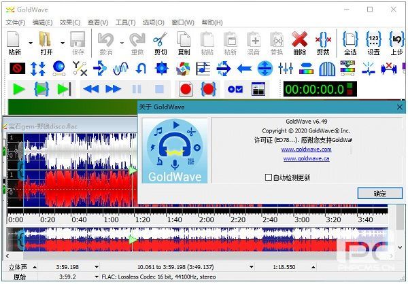Click the blue left arrow effect icon

244,69
